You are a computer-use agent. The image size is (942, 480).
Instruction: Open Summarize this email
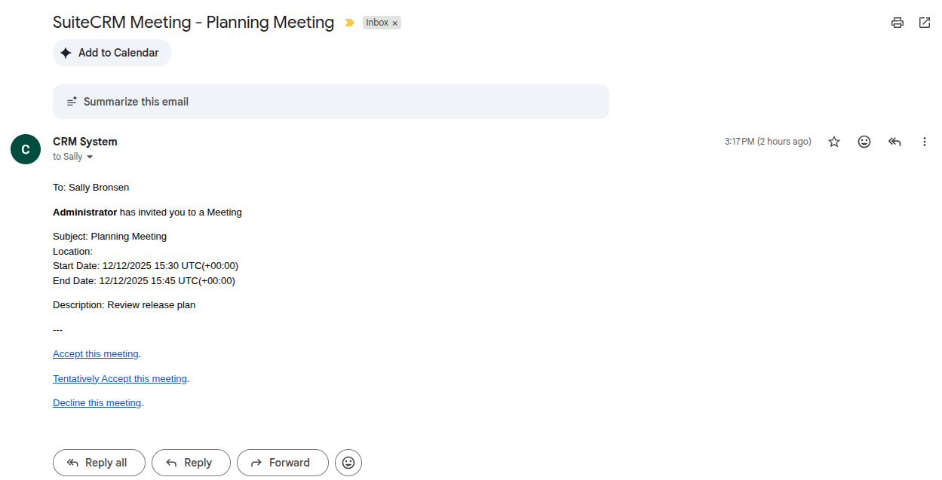[x=331, y=101]
